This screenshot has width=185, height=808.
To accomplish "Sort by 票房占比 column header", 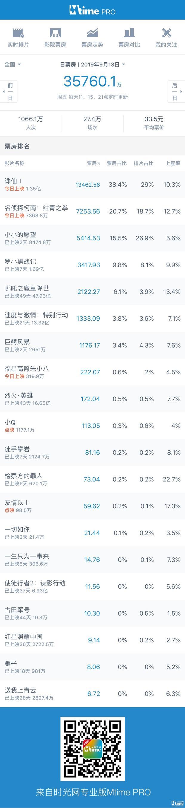I will (x=117, y=163).
